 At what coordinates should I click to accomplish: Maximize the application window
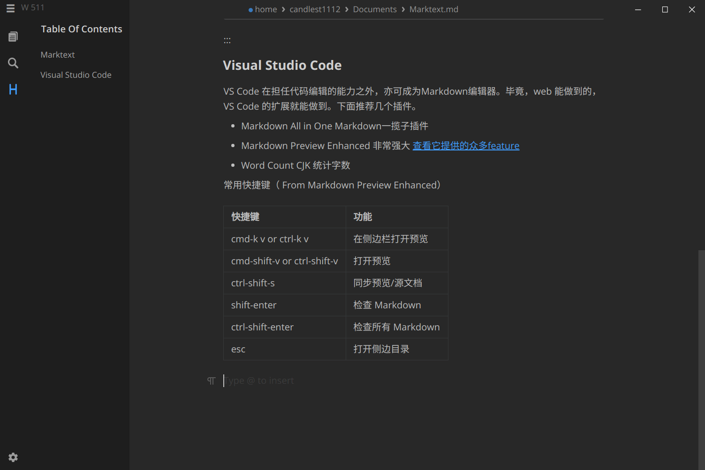pyautogui.click(x=665, y=9)
